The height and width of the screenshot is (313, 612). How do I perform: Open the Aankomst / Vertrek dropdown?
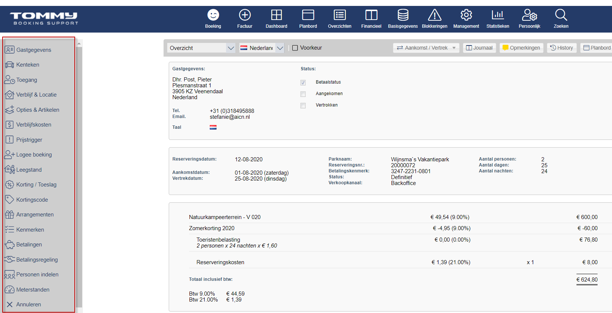[x=426, y=48]
